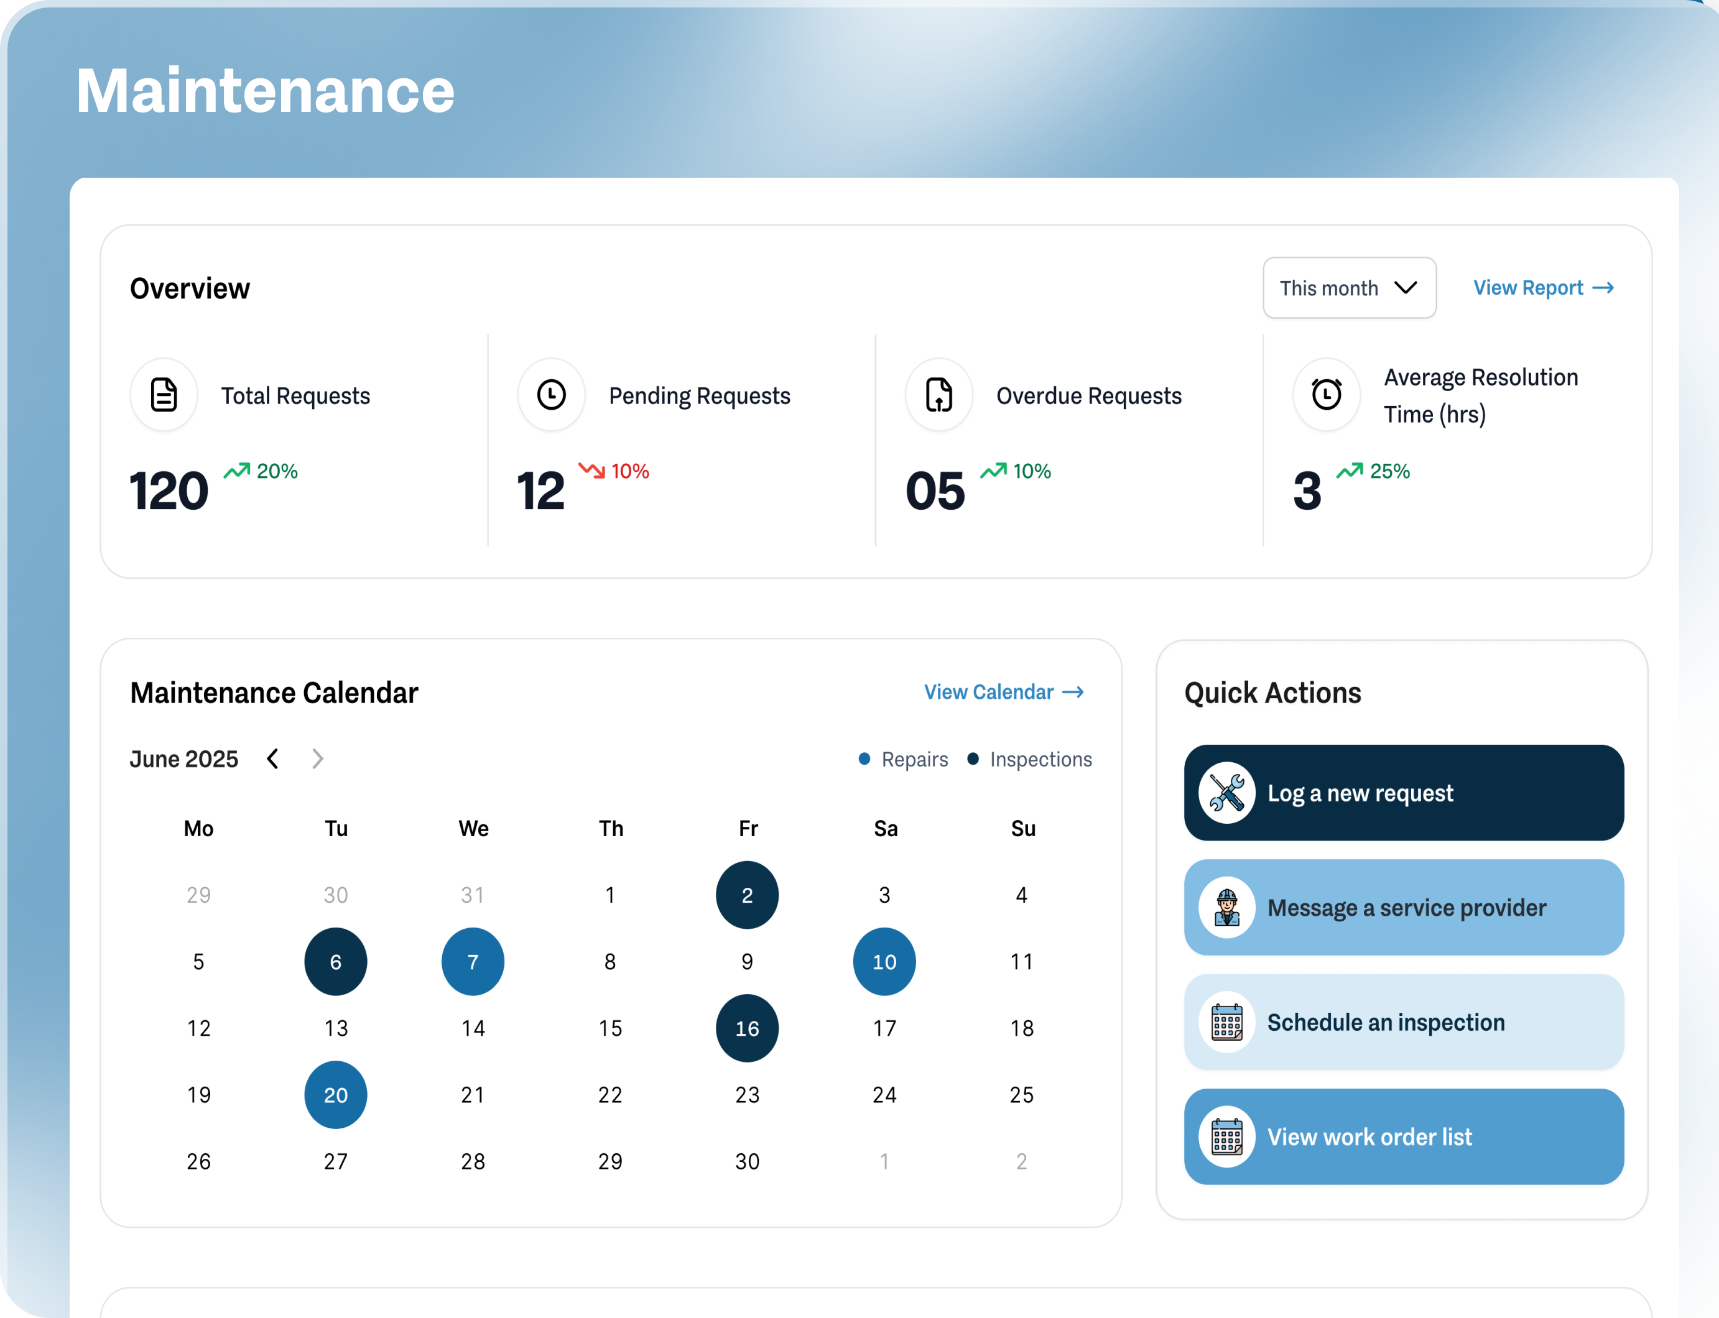Image resolution: width=1719 pixels, height=1318 pixels.
Task: Select June 6 inspection date
Action: 336,962
